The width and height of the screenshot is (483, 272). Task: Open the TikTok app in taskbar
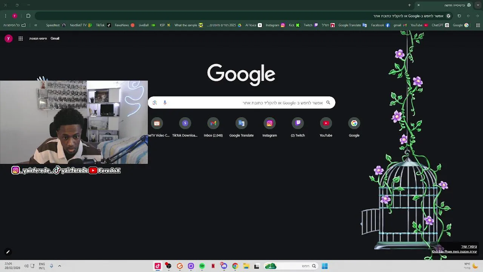point(158,266)
